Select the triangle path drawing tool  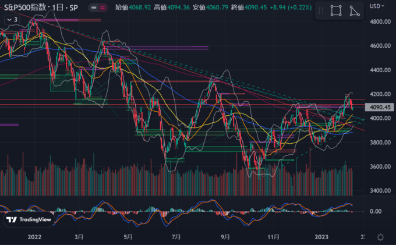pos(355,10)
